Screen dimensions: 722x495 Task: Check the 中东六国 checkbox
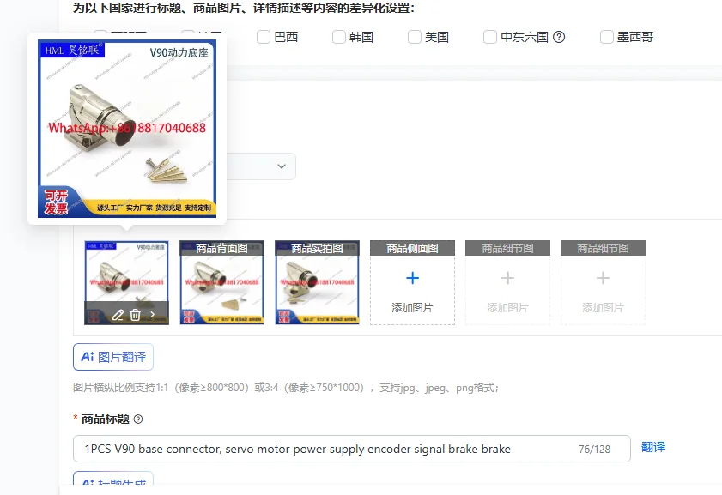(490, 37)
